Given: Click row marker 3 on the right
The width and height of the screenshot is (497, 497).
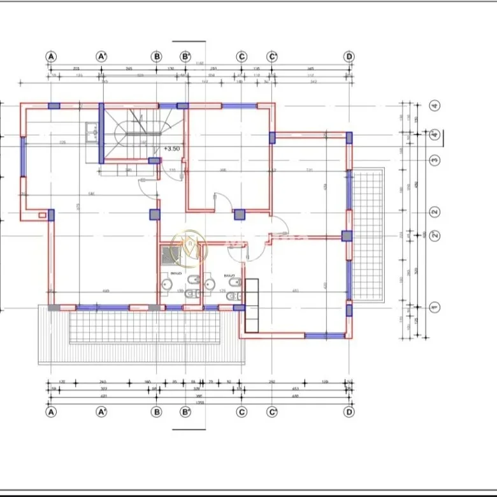Looking at the screenshot, I should [x=435, y=160].
